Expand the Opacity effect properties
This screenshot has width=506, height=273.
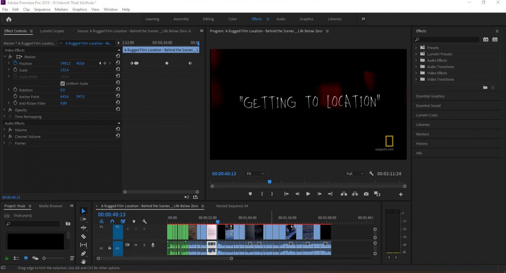pos(4,110)
